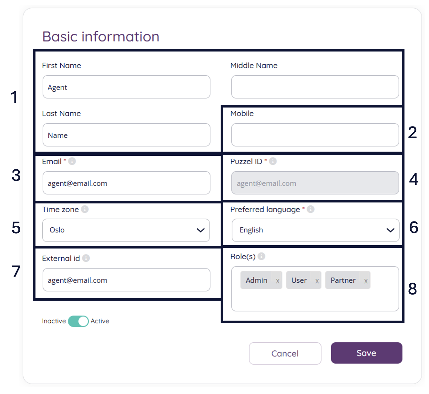429x394 pixels.
Task: Click the Preferred language info icon
Action: (311, 209)
